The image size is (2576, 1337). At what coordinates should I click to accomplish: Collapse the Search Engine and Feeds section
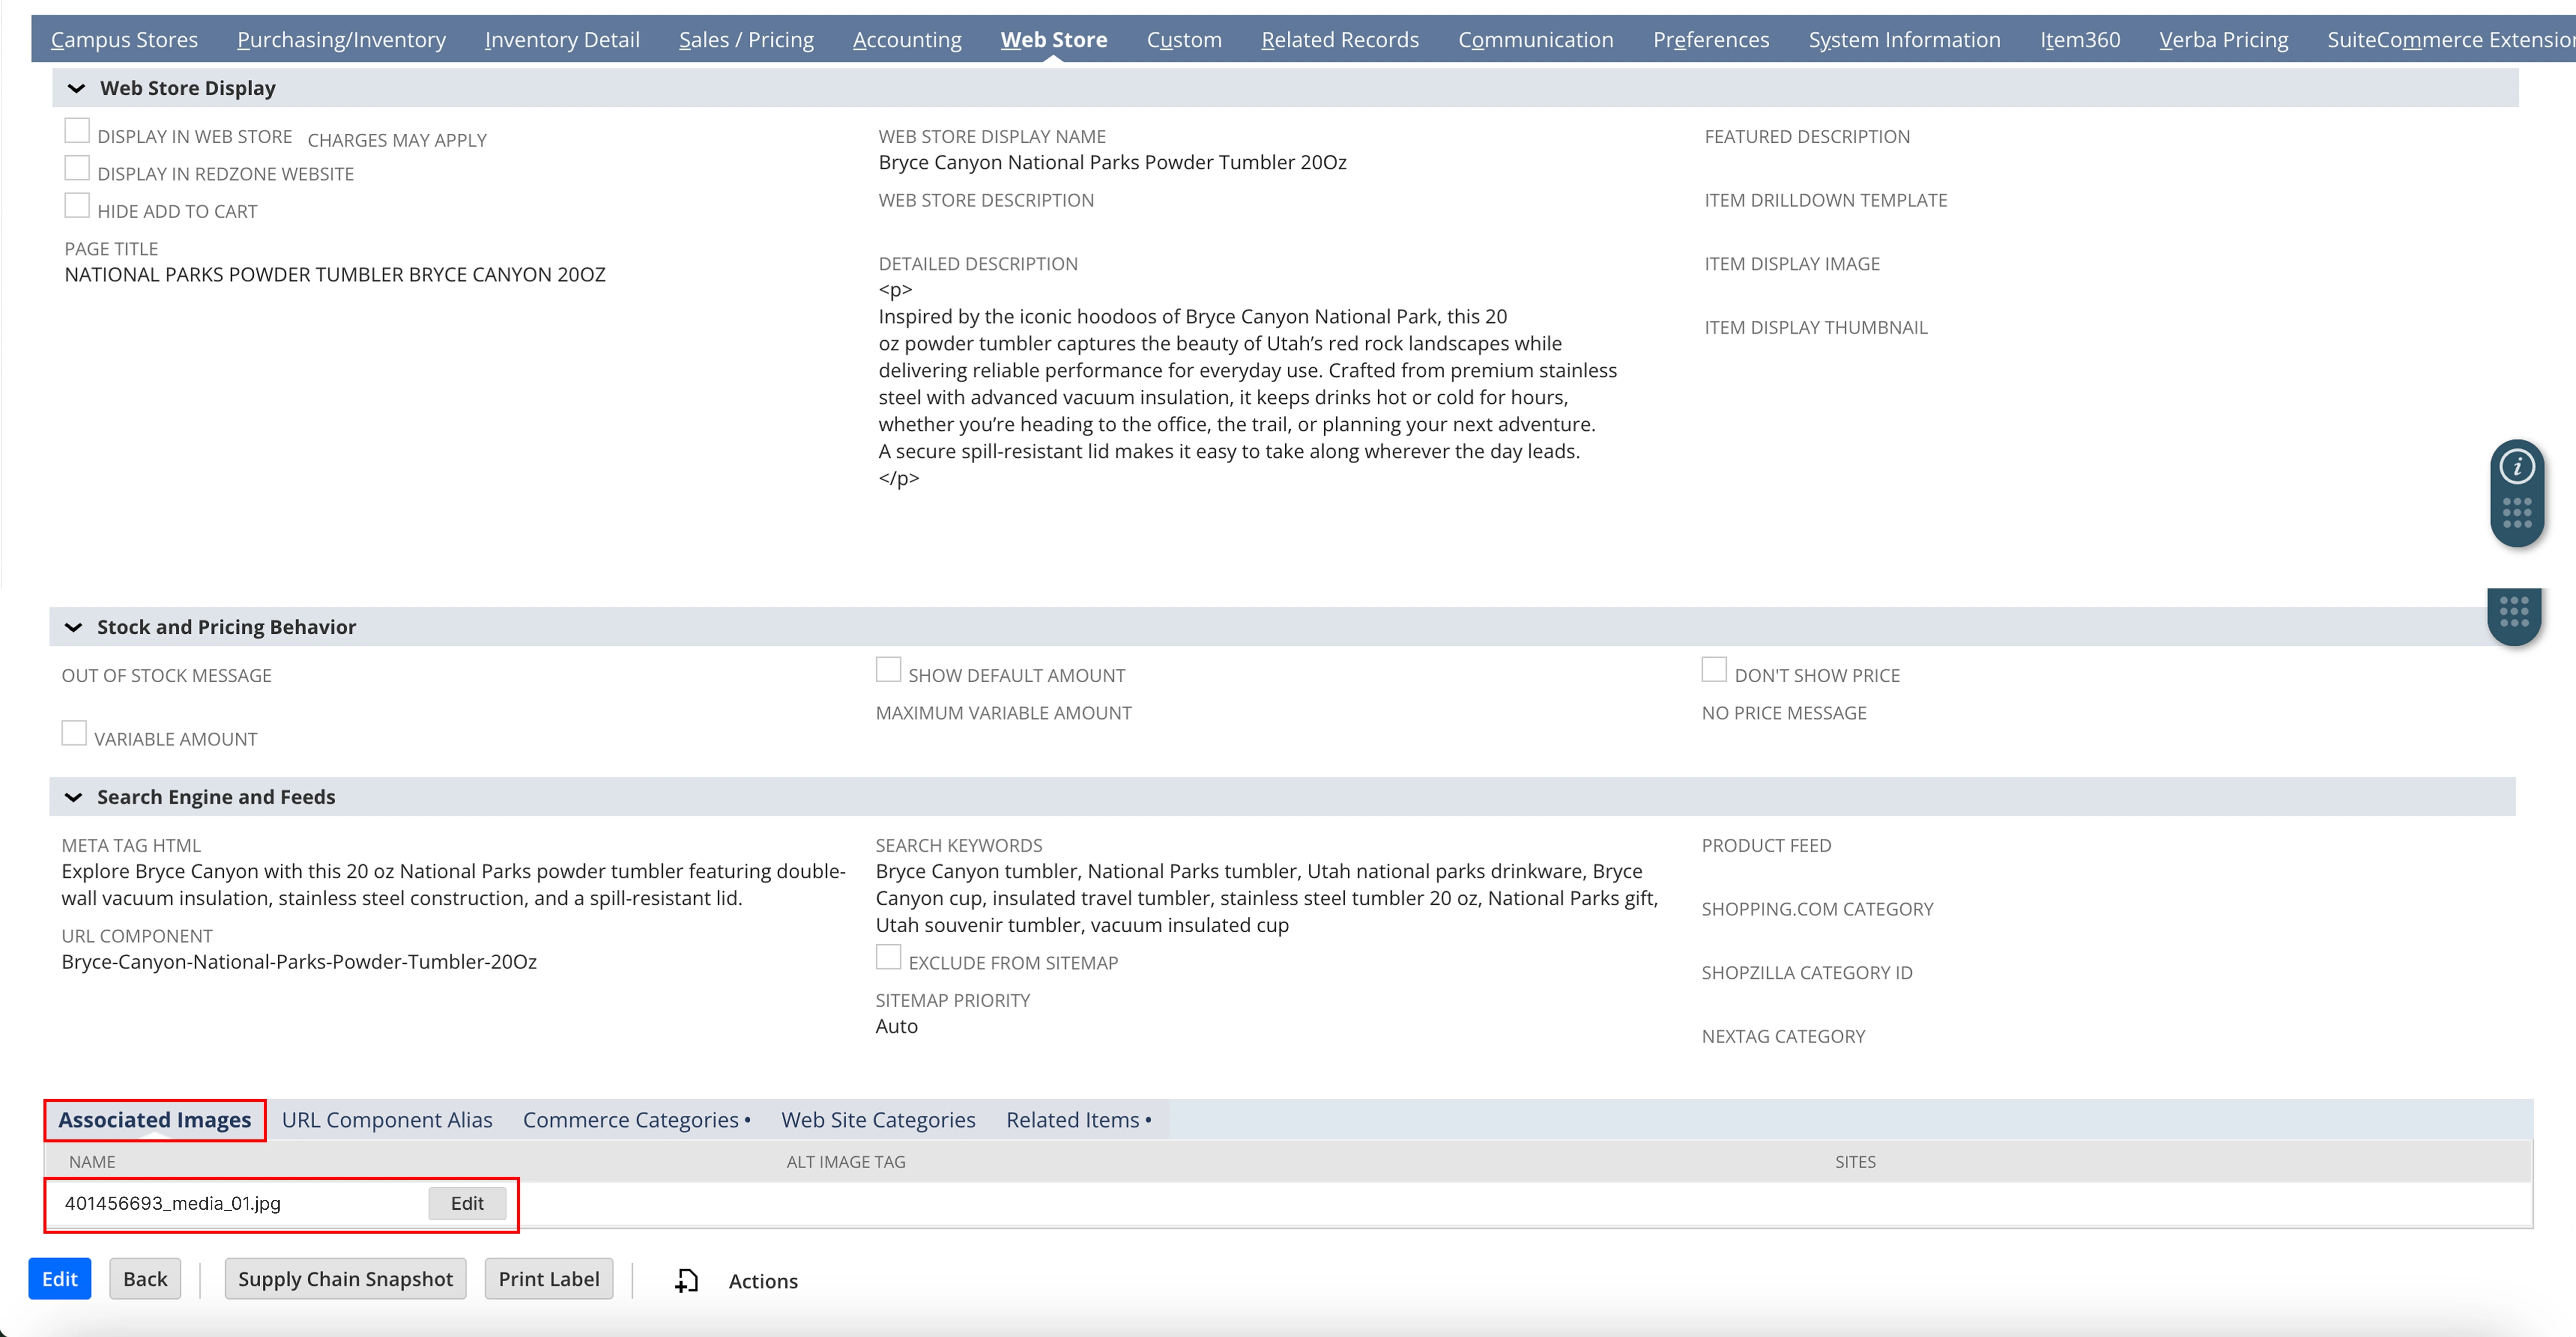[x=73, y=798]
